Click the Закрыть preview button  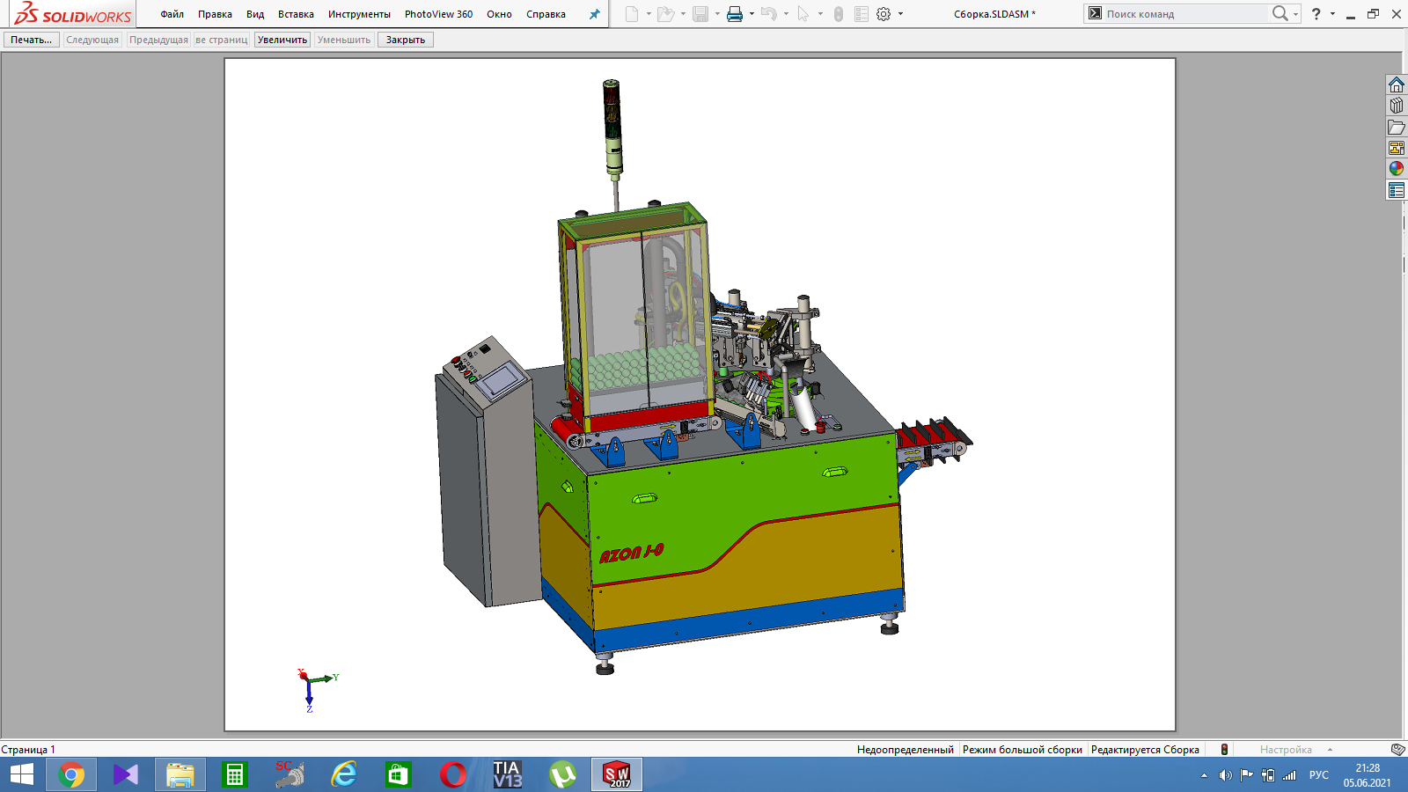pyautogui.click(x=406, y=40)
